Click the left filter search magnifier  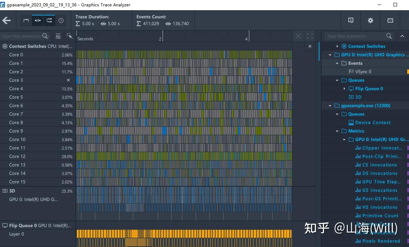[x=45, y=36]
